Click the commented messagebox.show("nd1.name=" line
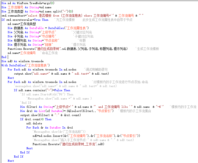This screenshot has height=163, width=198. point(65,86)
